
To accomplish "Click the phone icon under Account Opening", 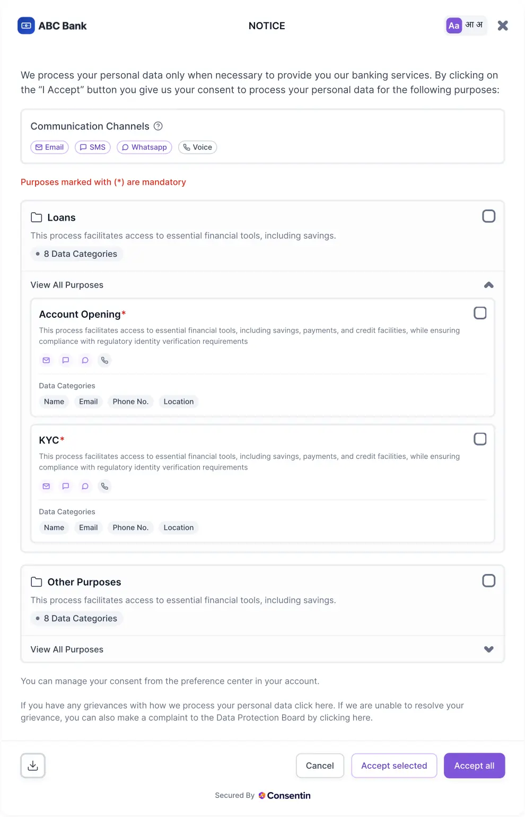I will point(105,360).
